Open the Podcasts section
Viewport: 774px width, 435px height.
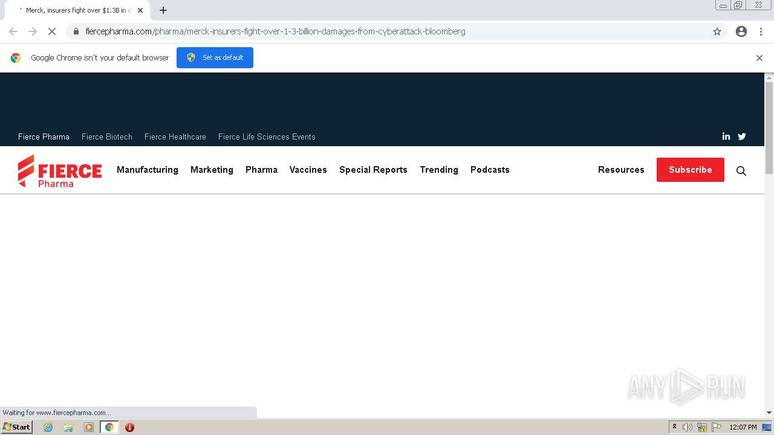pyautogui.click(x=490, y=170)
